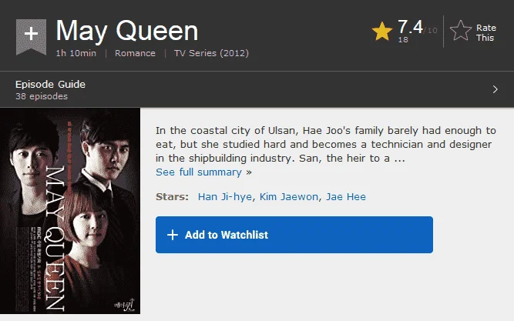
Task: Open the Episode Guide section
Action: tap(51, 84)
